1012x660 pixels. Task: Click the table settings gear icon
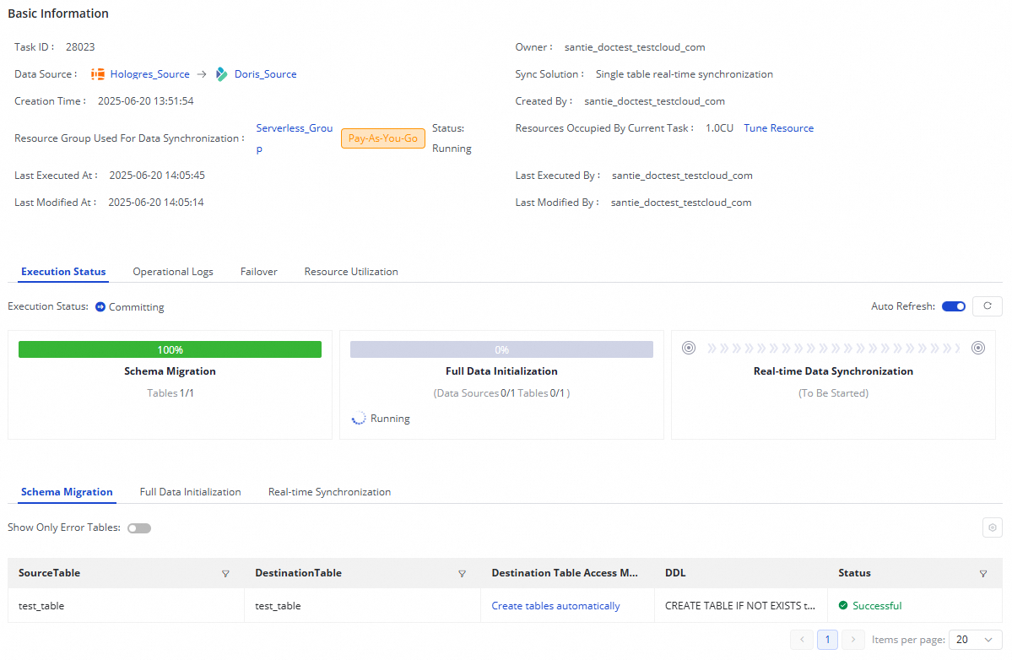tap(993, 527)
